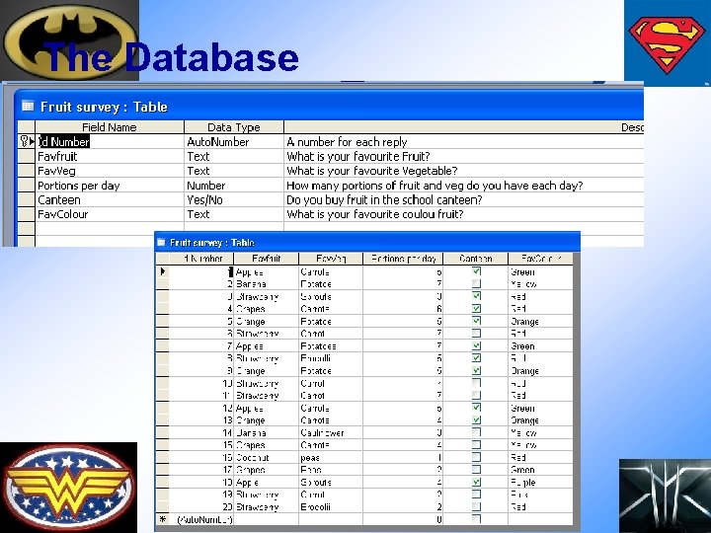This screenshot has height=533, width=711.
Task: Click the Id Number field name cell
Action: 110,141
